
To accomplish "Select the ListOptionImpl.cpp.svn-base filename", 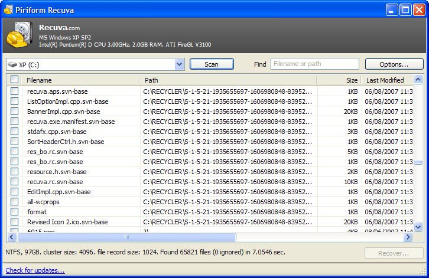I will (68, 102).
